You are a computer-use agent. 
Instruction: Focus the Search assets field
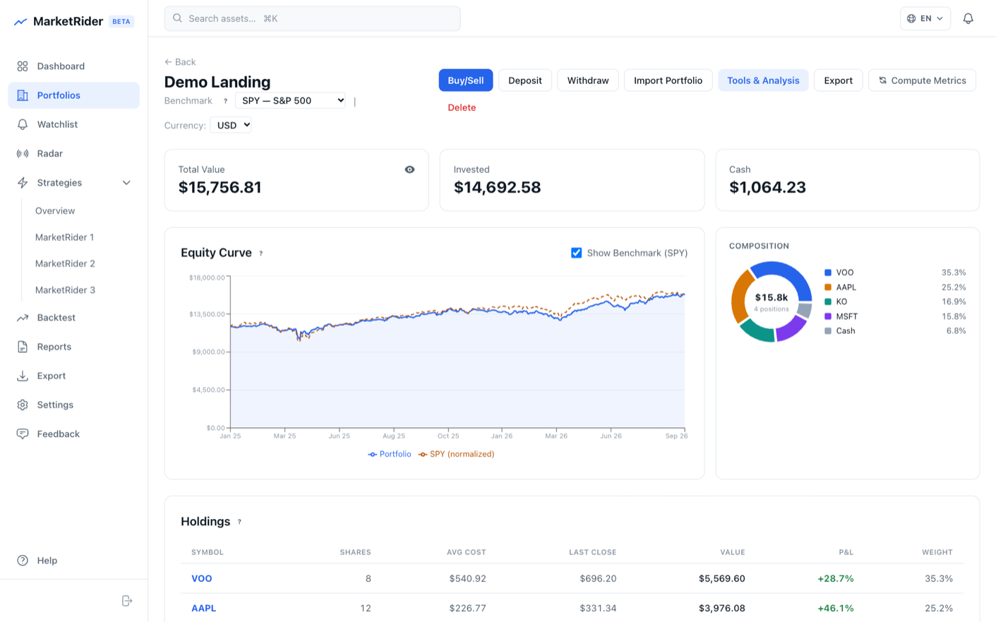tap(312, 18)
